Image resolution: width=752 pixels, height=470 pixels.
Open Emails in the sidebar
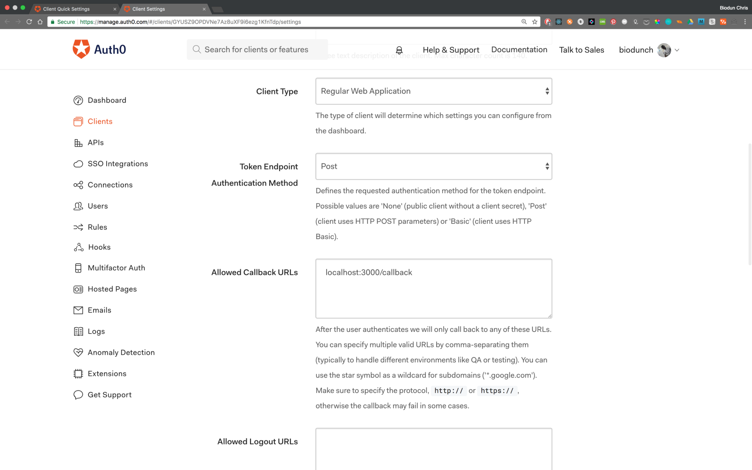93,310
